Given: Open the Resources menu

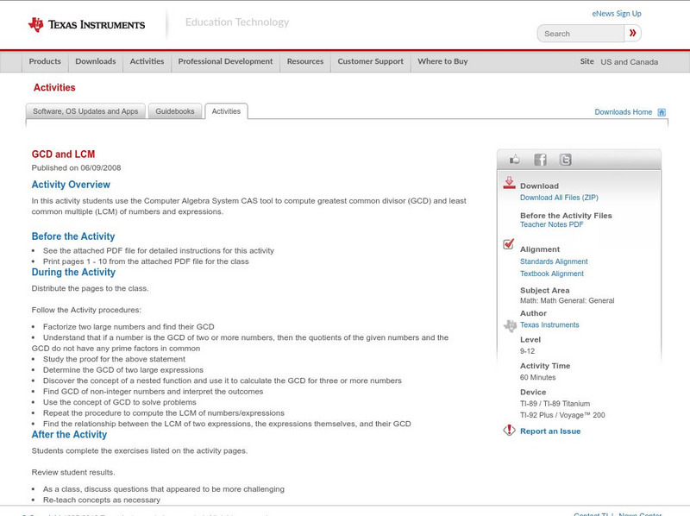Looking at the screenshot, I should [305, 61].
